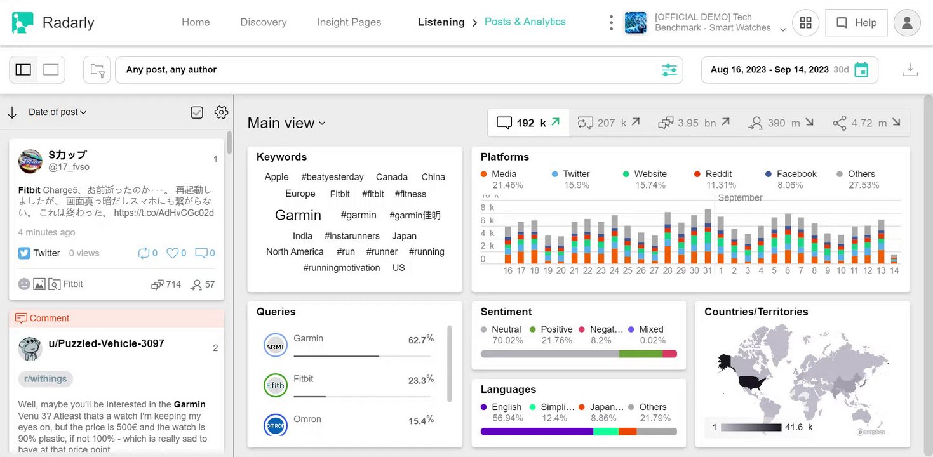Click the heart likes icon on Sカップ post
This screenshot has width=933, height=457.
172,253
